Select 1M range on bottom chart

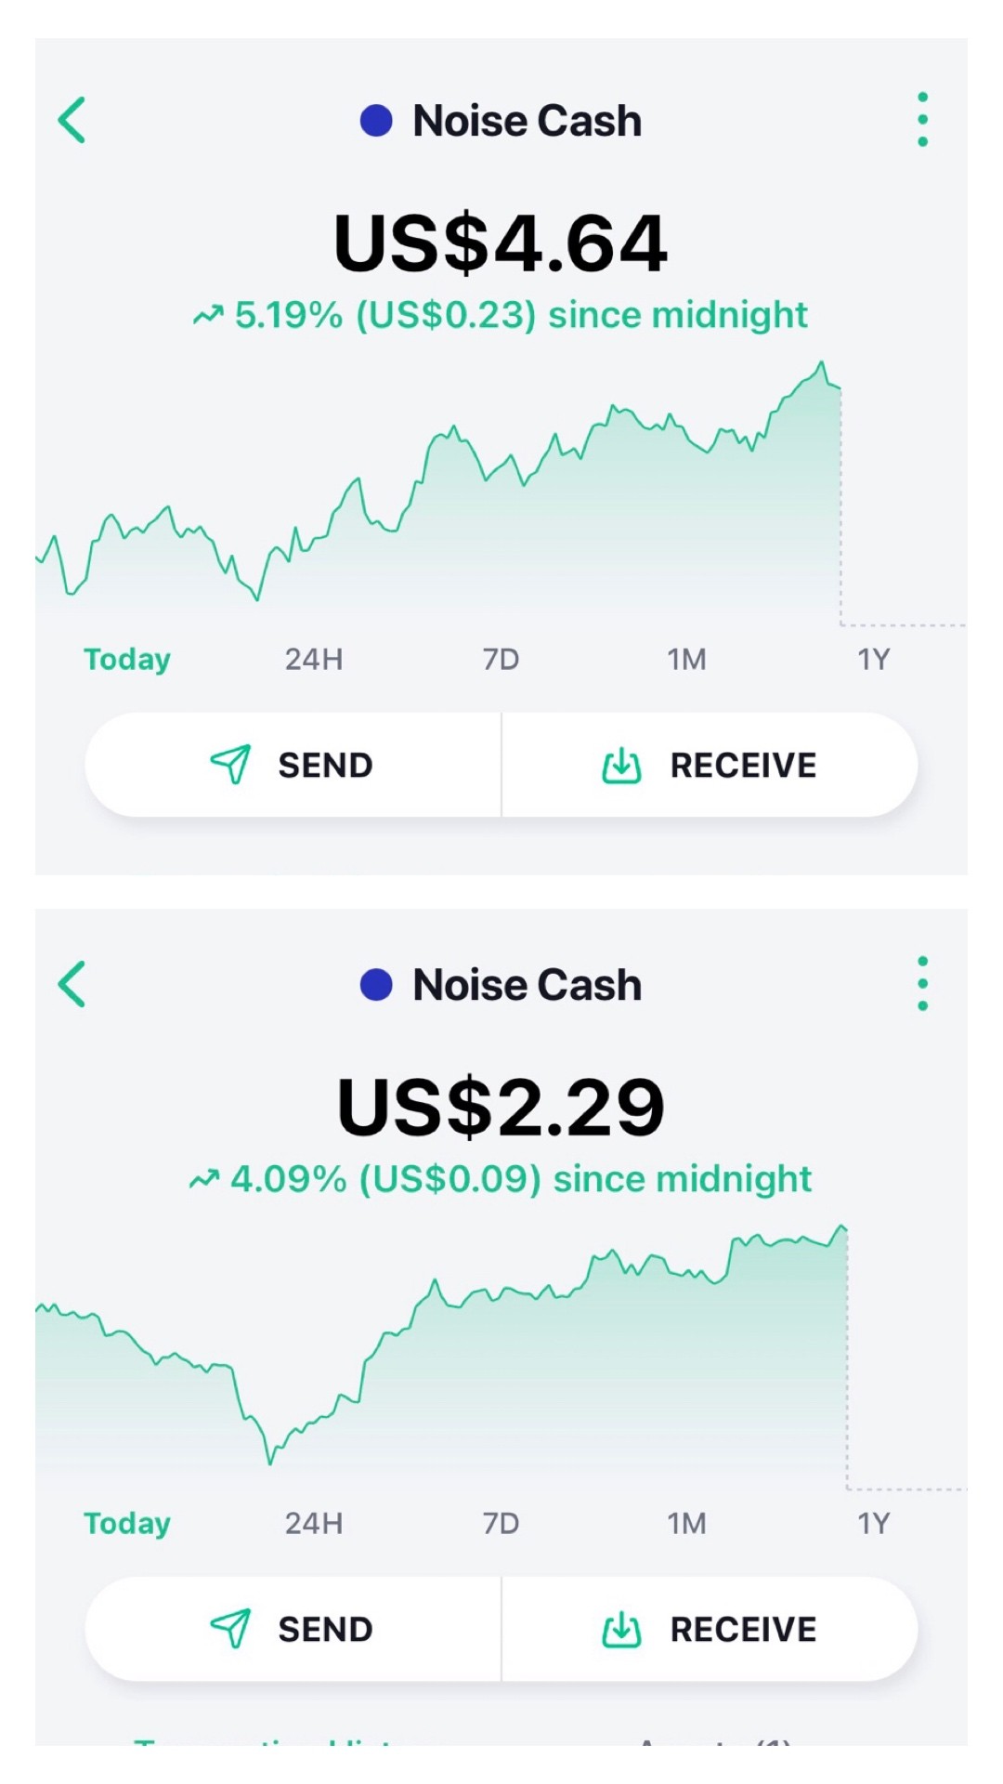point(687,1524)
